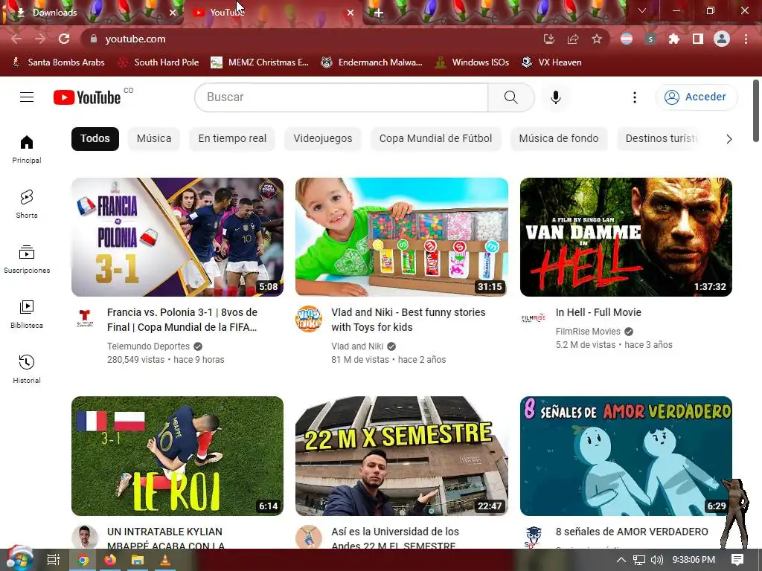
Task: Install app icon in address bar
Action: coord(549,39)
